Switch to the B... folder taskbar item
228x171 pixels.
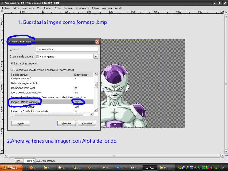(x=164, y=168)
